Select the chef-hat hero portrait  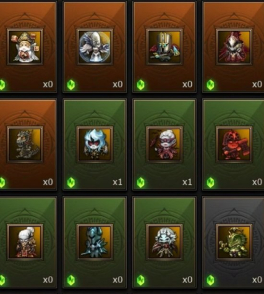click(25, 242)
